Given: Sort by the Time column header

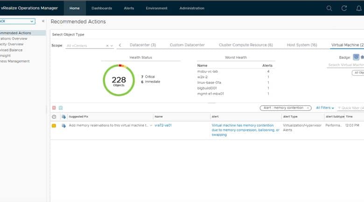Looking at the screenshot, I should (x=349, y=116).
